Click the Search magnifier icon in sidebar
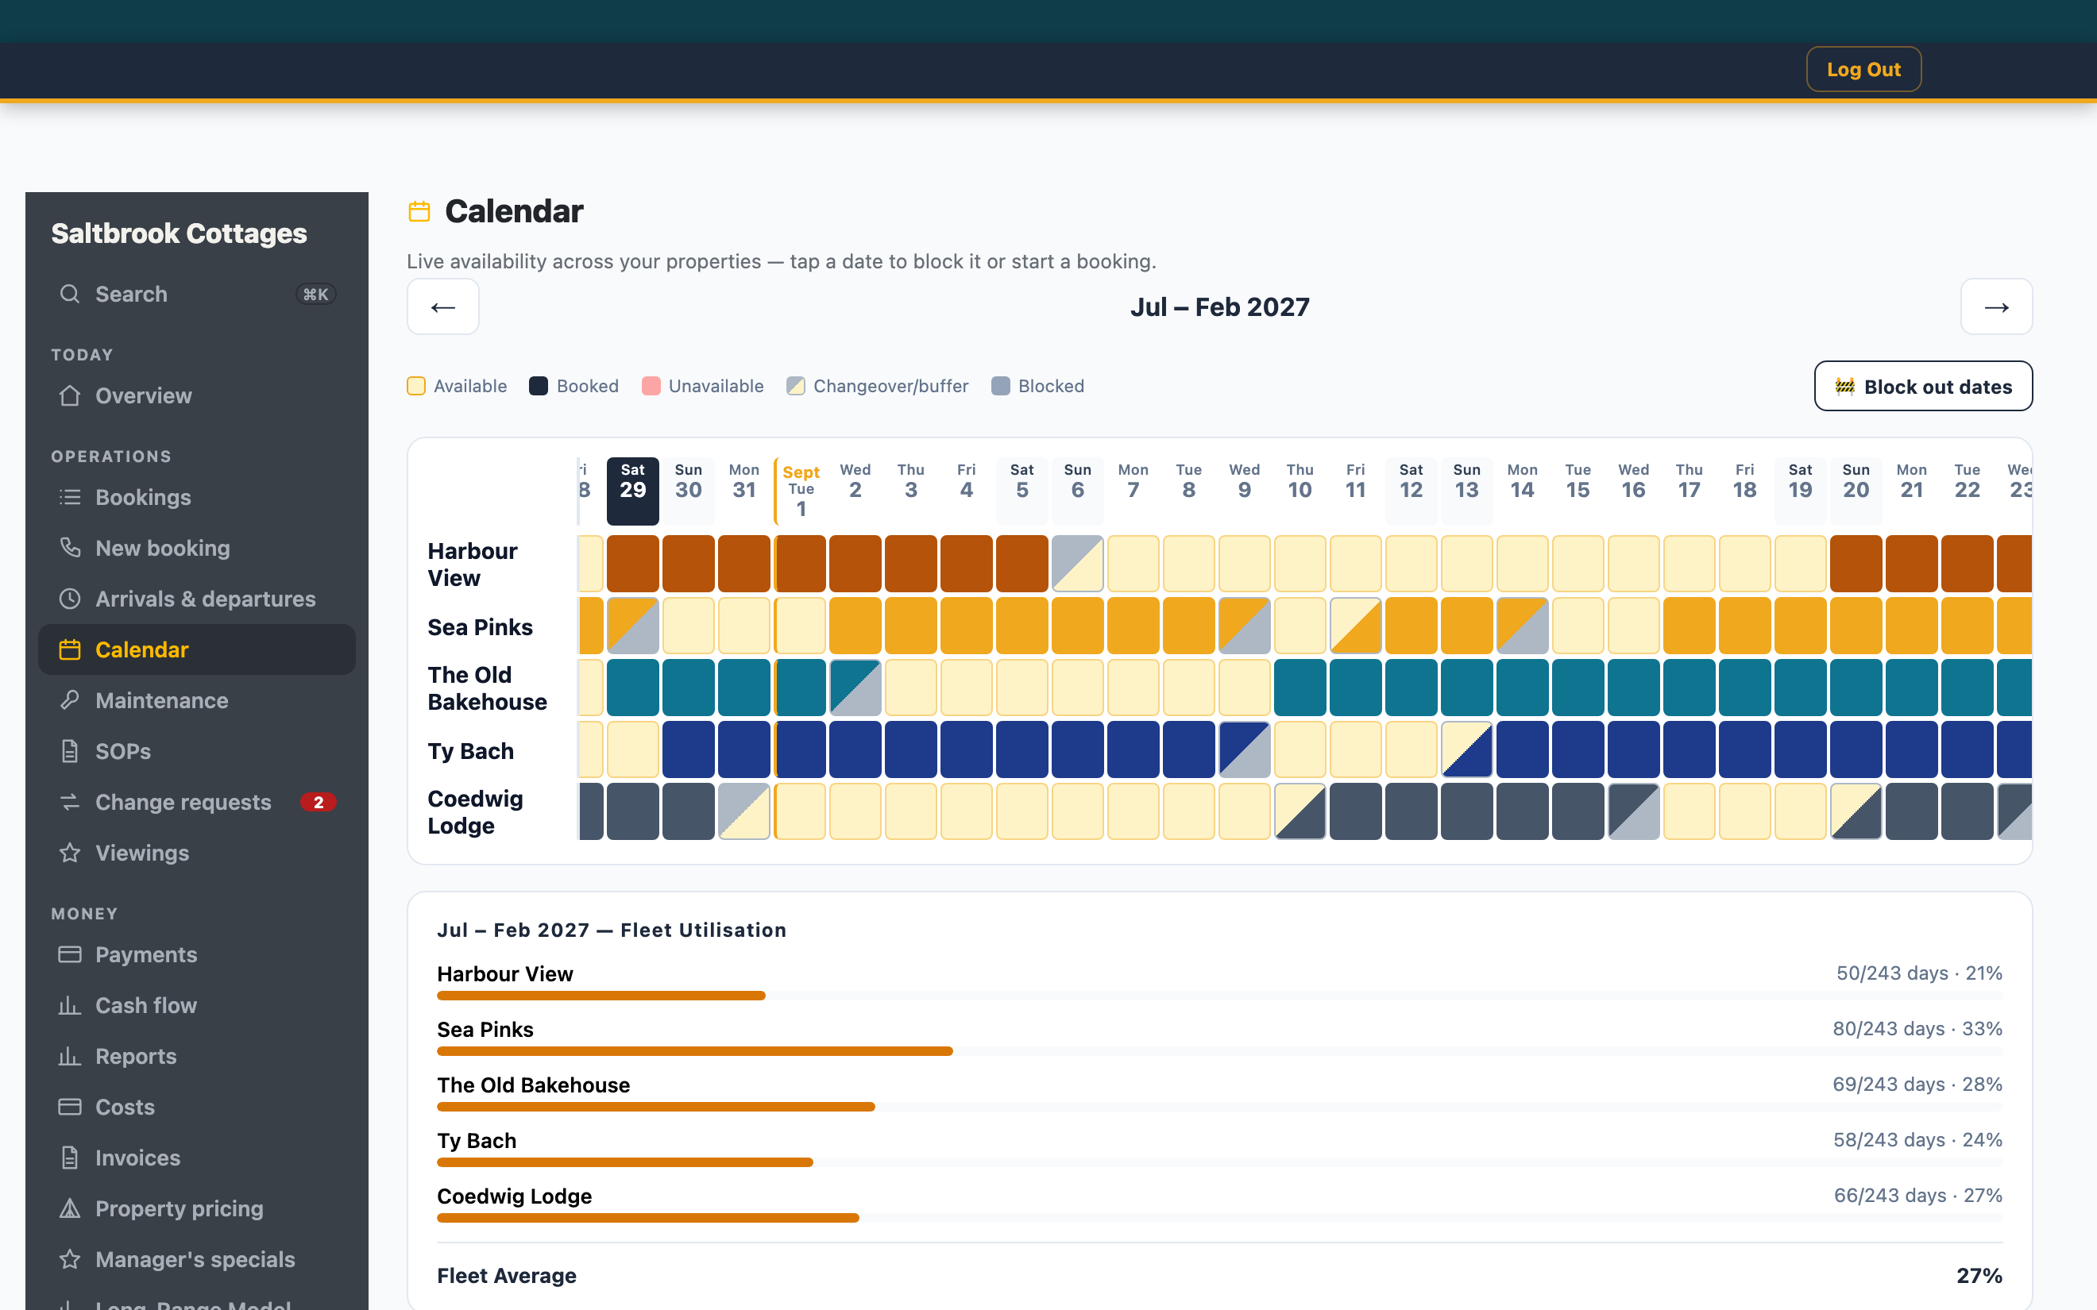The width and height of the screenshot is (2097, 1310). coord(69,294)
